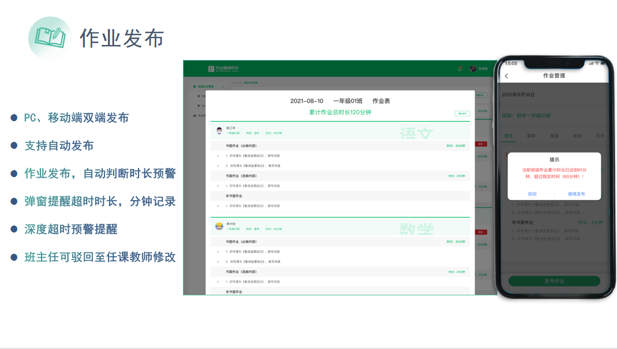Viewport: 617px width, 349px height.
Task: Remove item 1 under 语文 书面作业(必做内容)
Action: (x=218, y=156)
